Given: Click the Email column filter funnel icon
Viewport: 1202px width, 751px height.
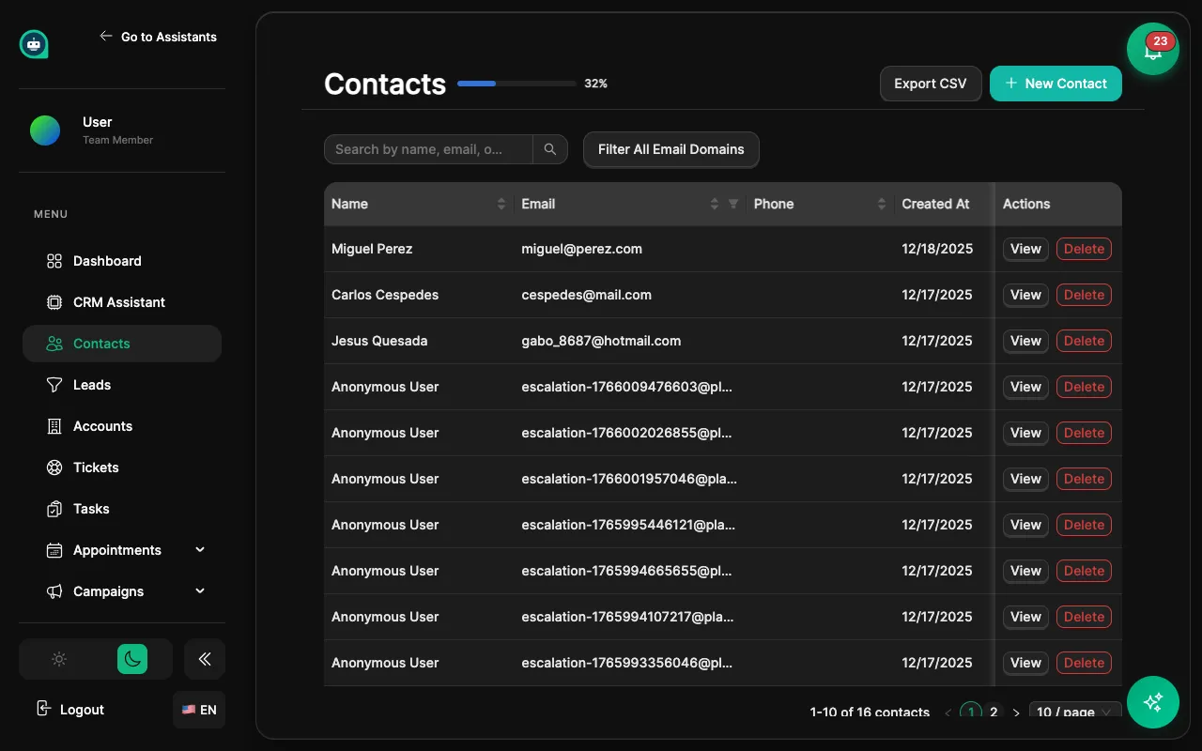Looking at the screenshot, I should coord(733,204).
